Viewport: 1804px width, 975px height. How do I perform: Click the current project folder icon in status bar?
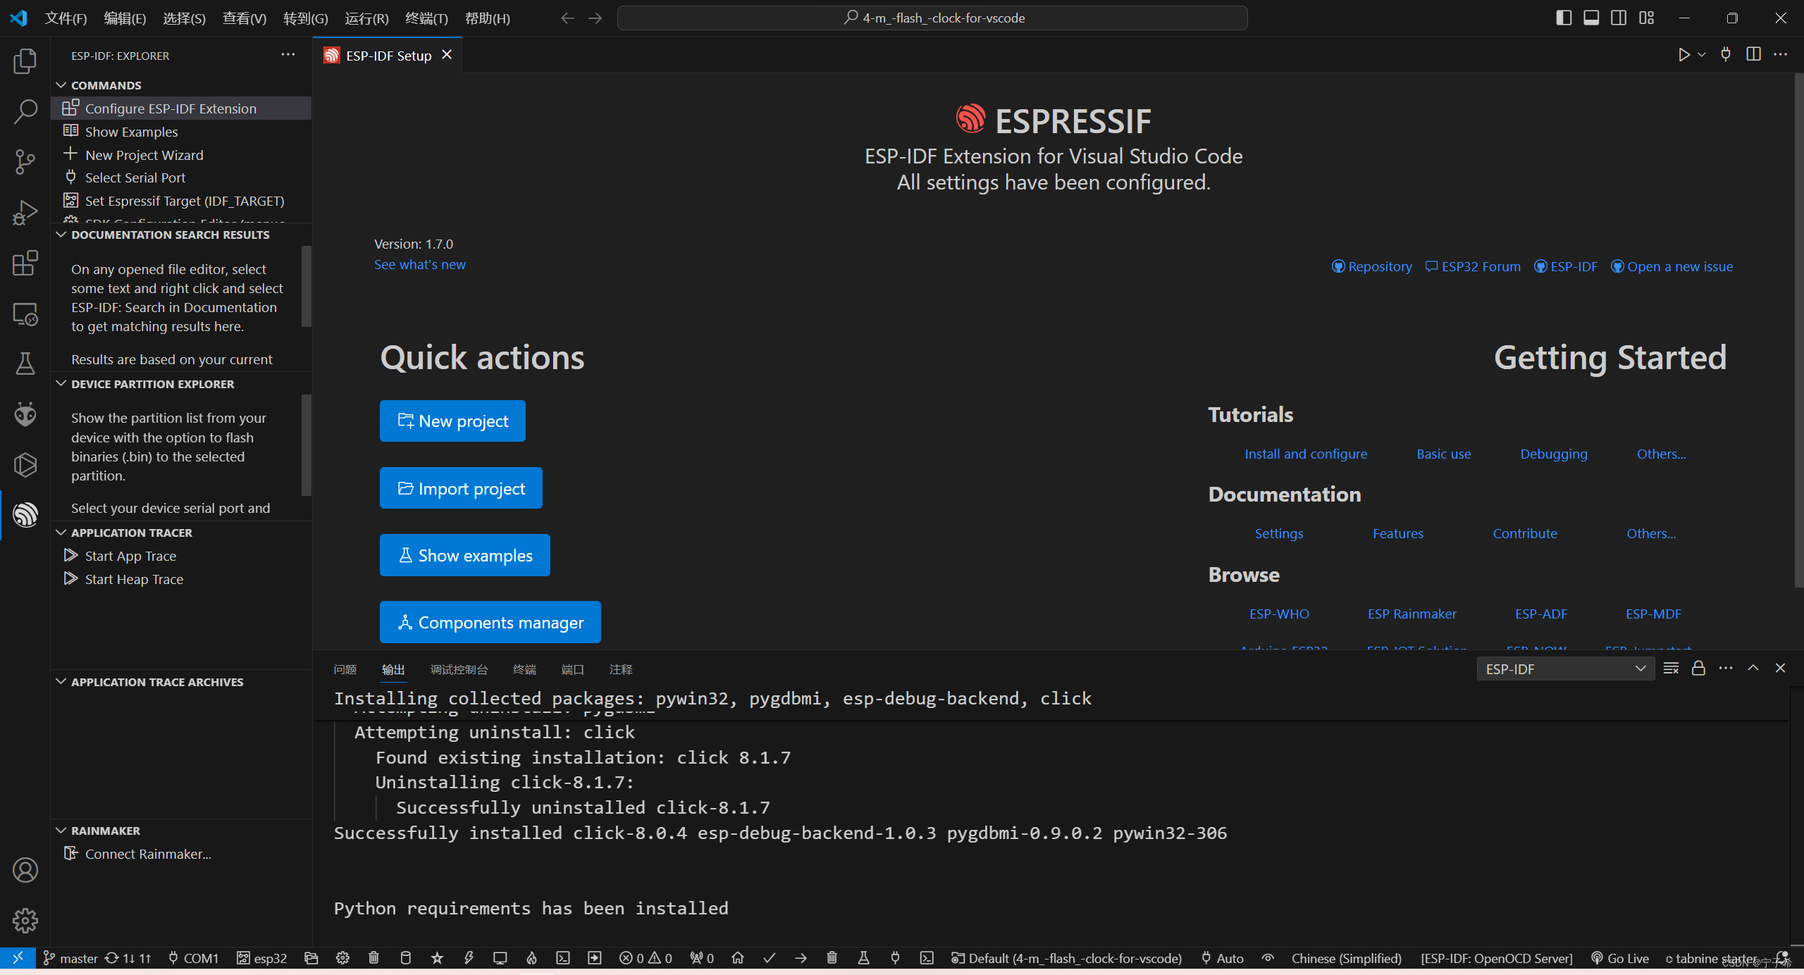click(x=311, y=958)
